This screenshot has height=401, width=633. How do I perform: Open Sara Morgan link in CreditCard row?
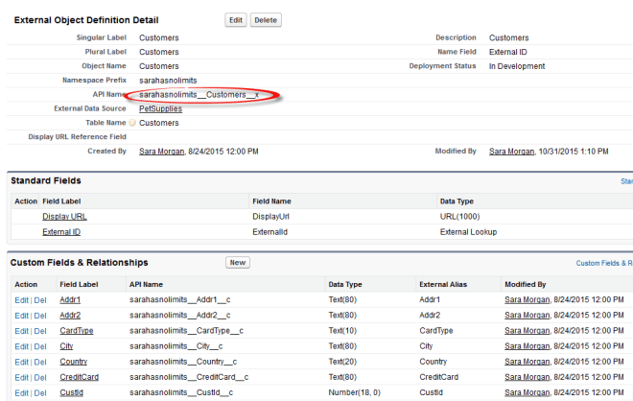coord(527,377)
